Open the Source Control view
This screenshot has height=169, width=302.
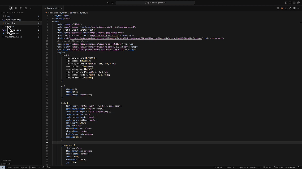(20, 8)
